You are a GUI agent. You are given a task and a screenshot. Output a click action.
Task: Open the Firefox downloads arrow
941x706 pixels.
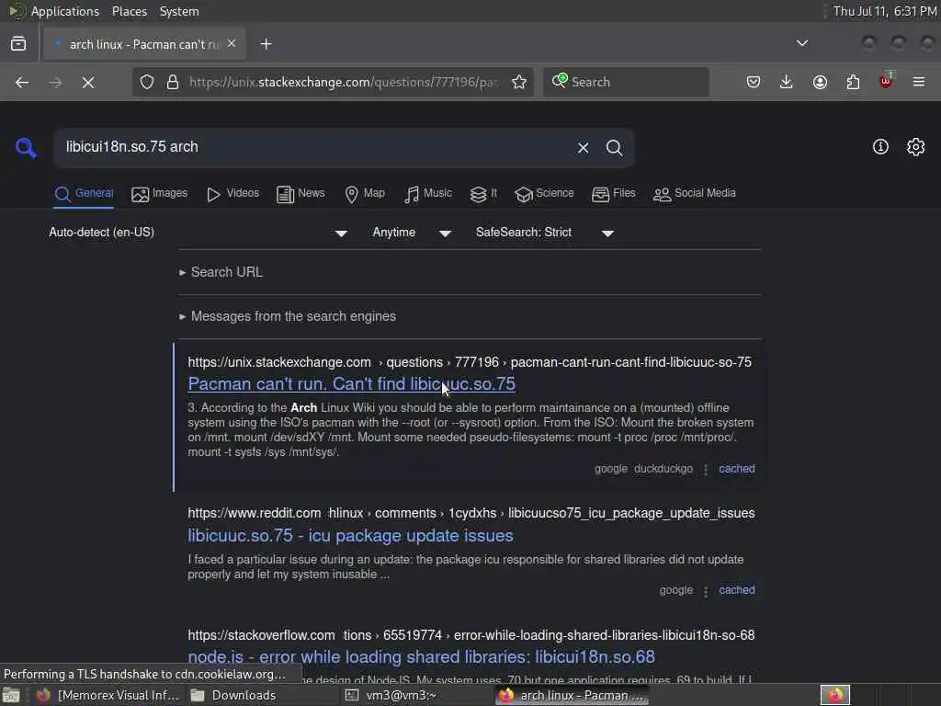787,82
